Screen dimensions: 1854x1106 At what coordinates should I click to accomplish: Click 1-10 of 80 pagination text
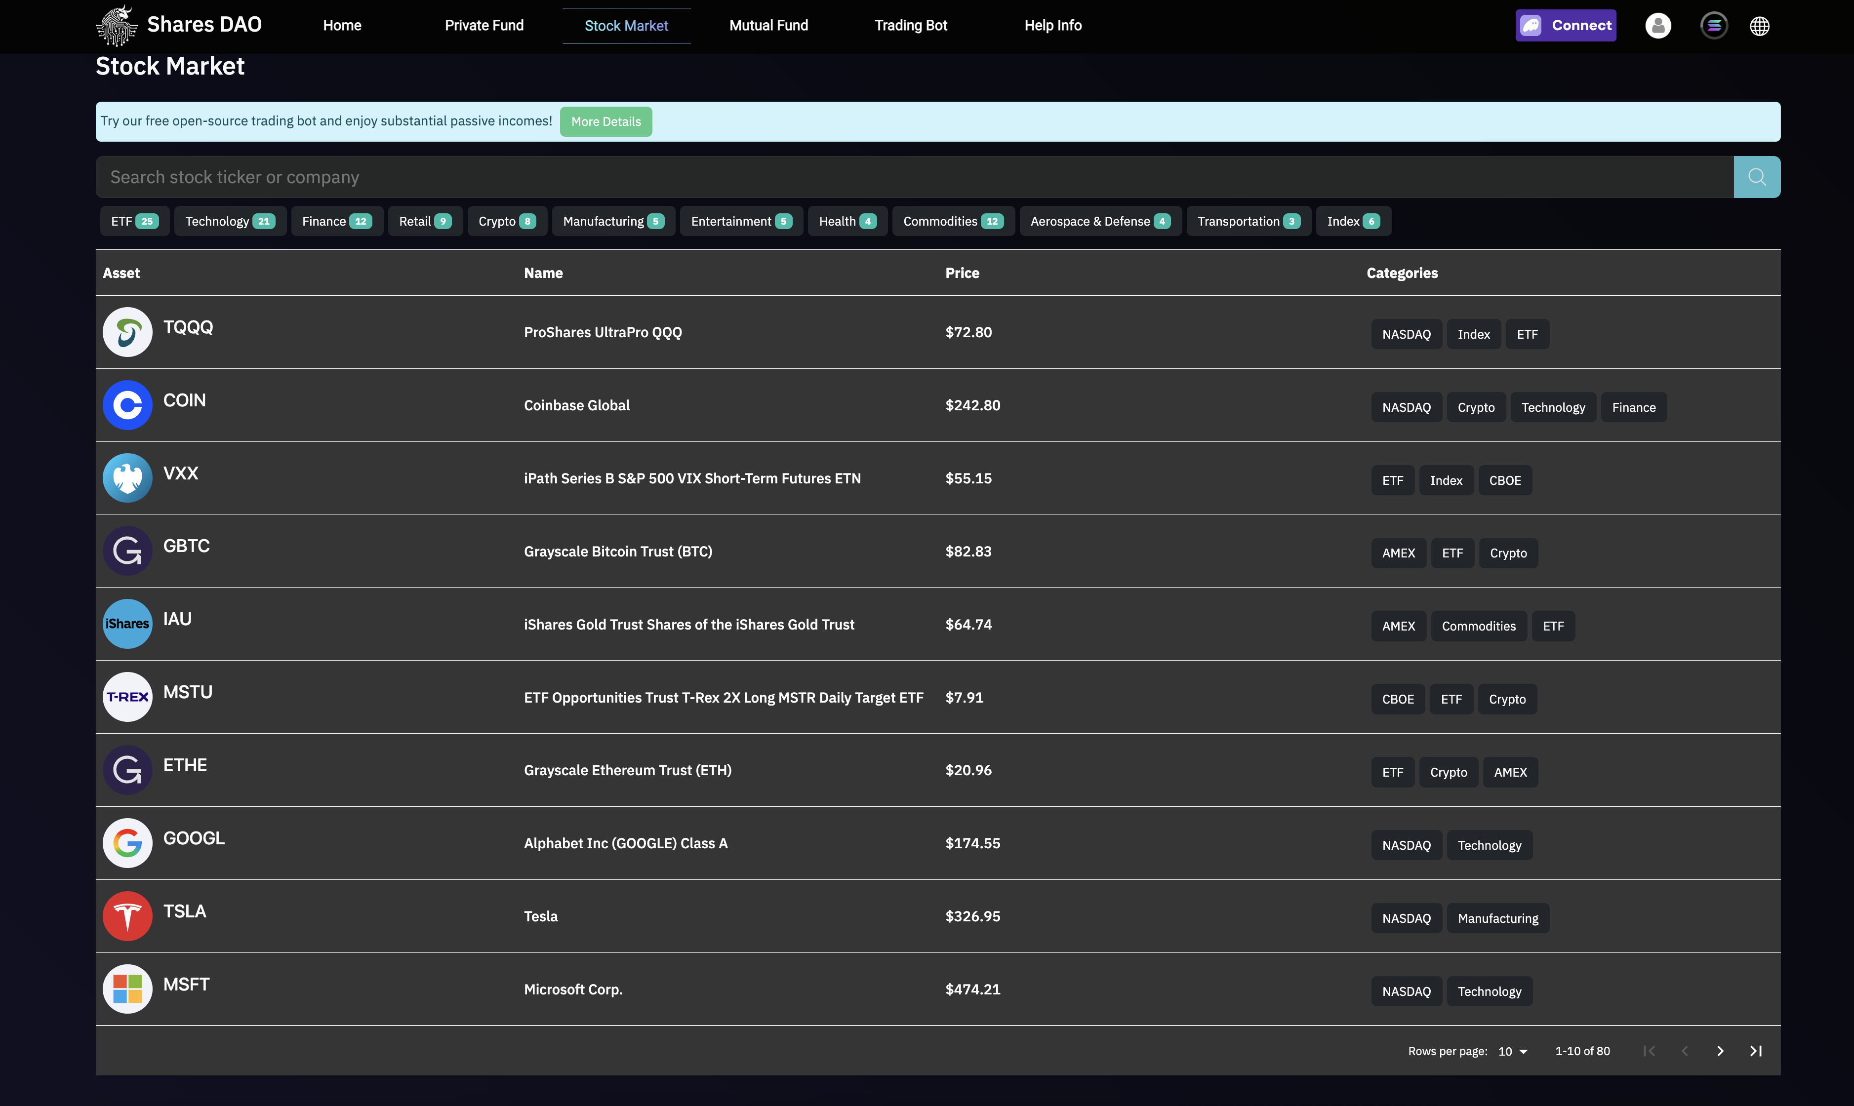point(1583,1052)
